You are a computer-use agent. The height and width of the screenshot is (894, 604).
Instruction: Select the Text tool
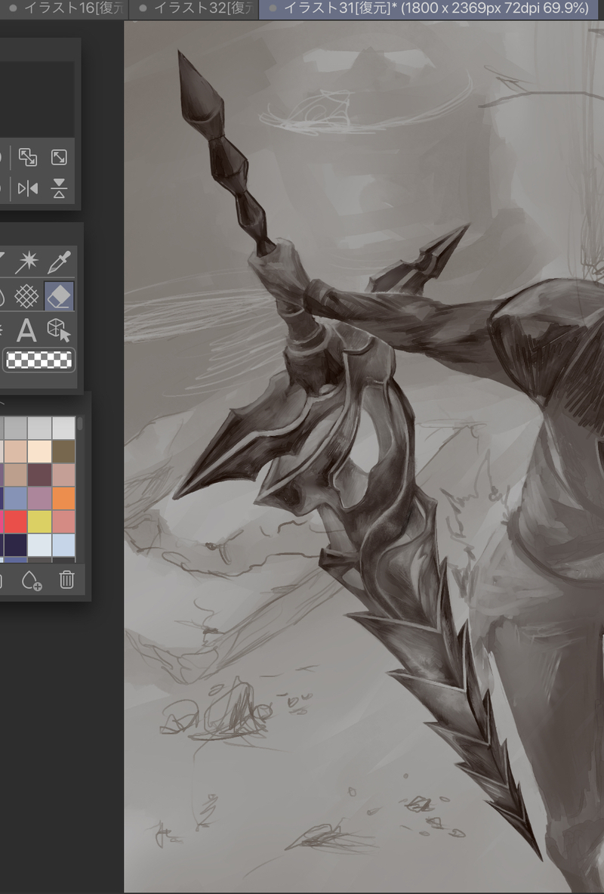click(26, 330)
